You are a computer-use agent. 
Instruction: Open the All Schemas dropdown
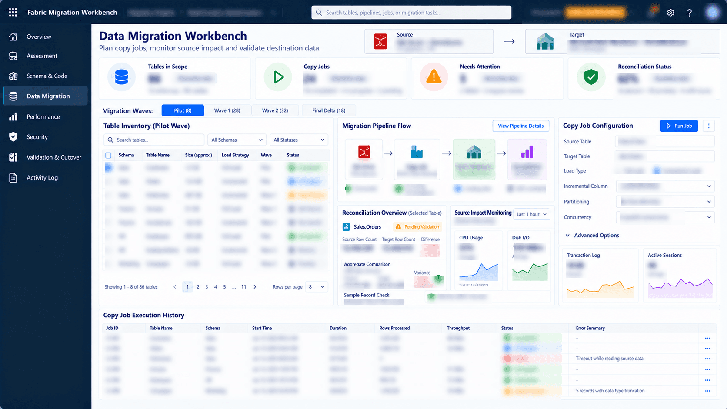237,140
